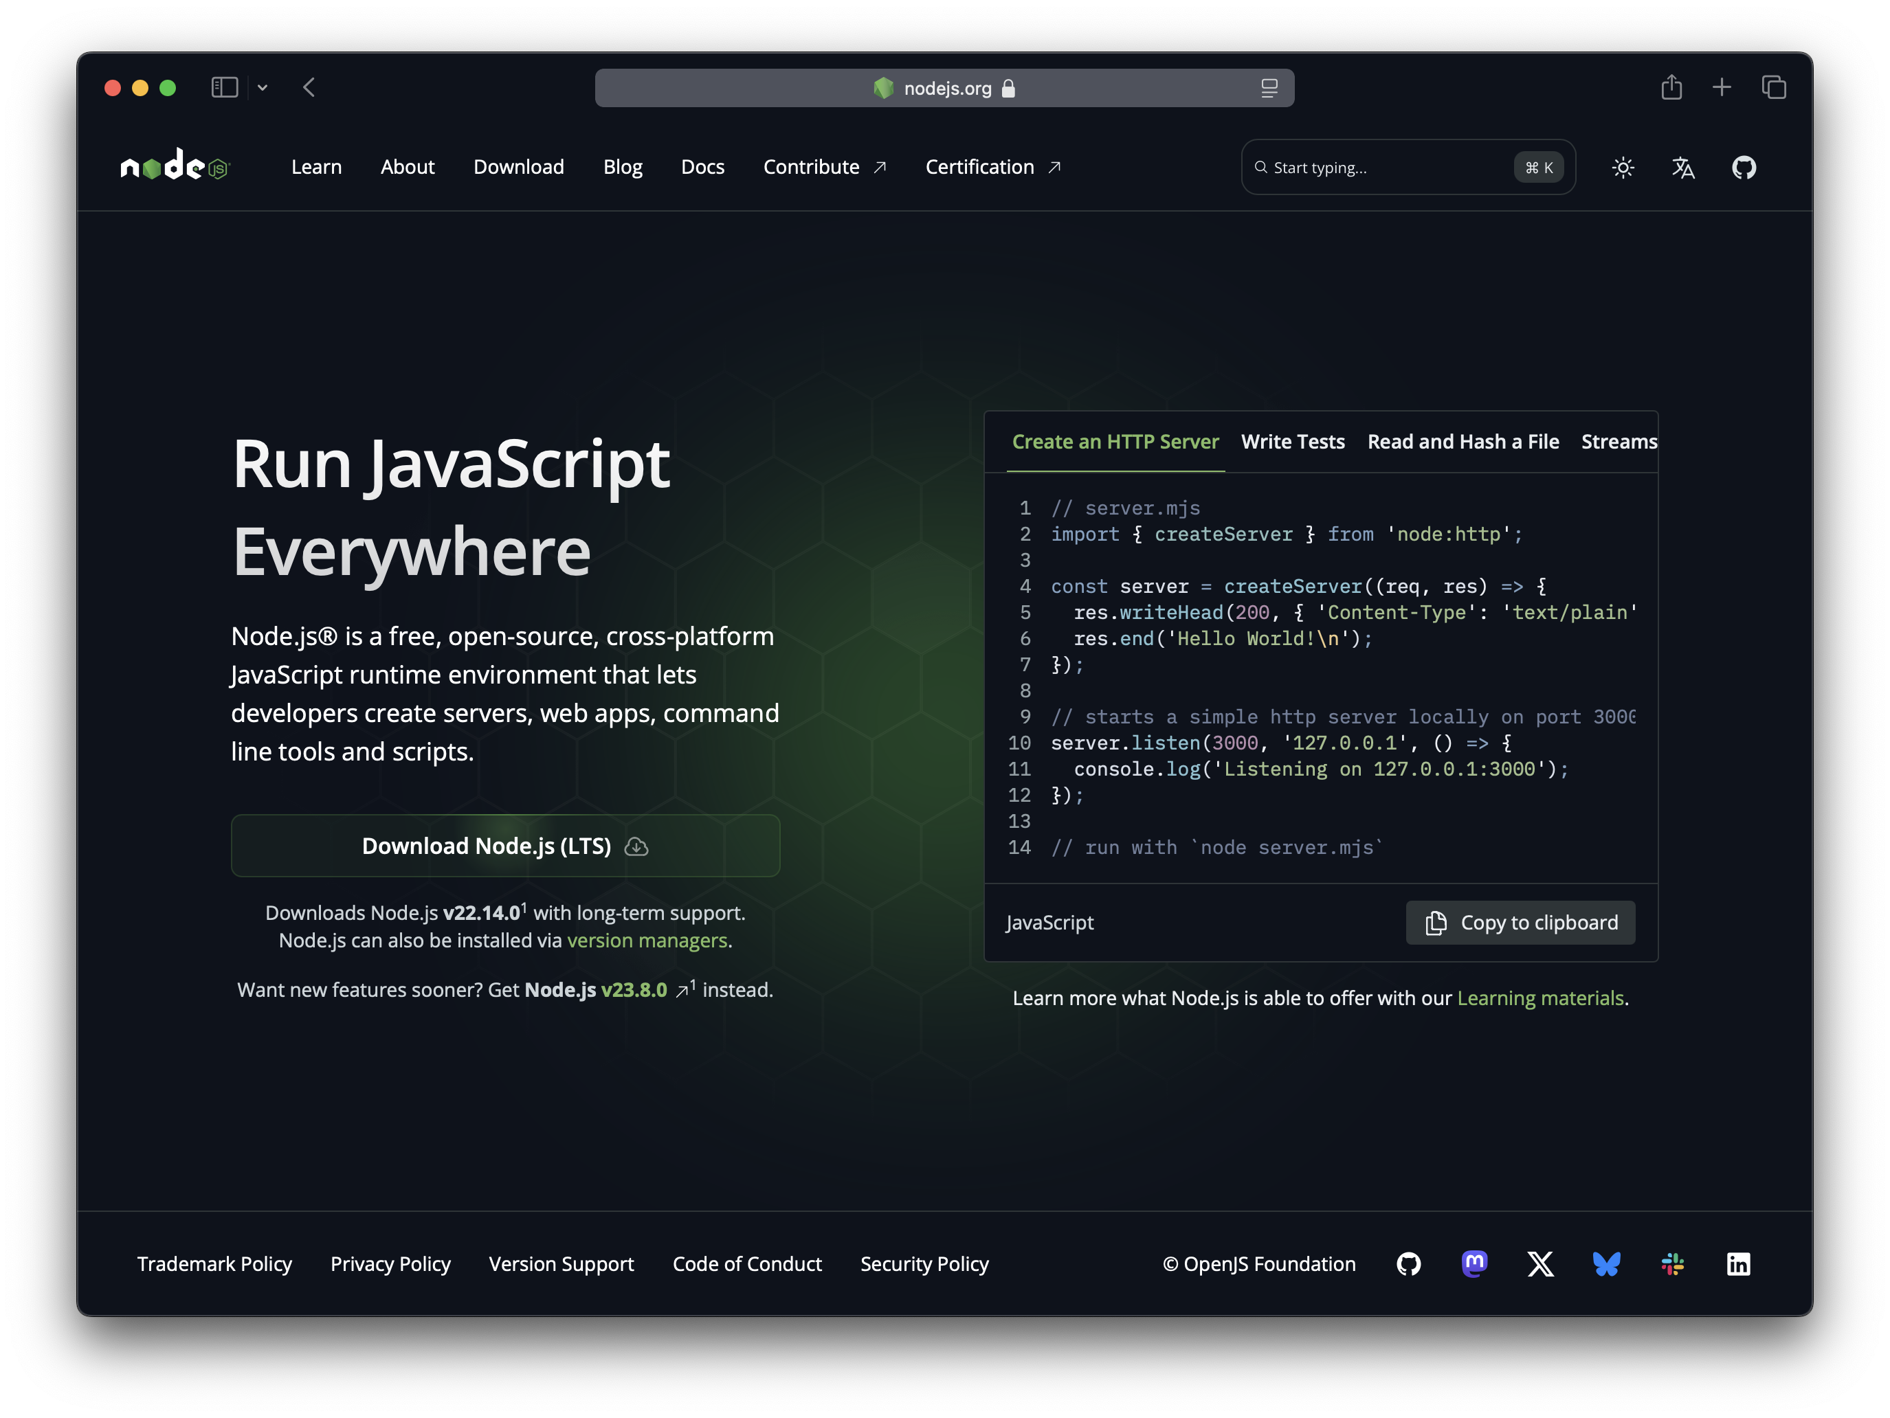Open the Slack icon in footer
This screenshot has width=1890, height=1418.
1672,1263
